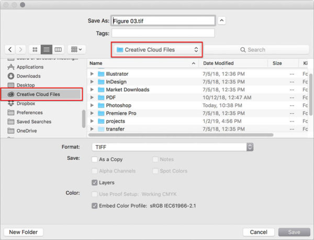
Task: Open the item grouping dropdown
Action: [x=77, y=50]
